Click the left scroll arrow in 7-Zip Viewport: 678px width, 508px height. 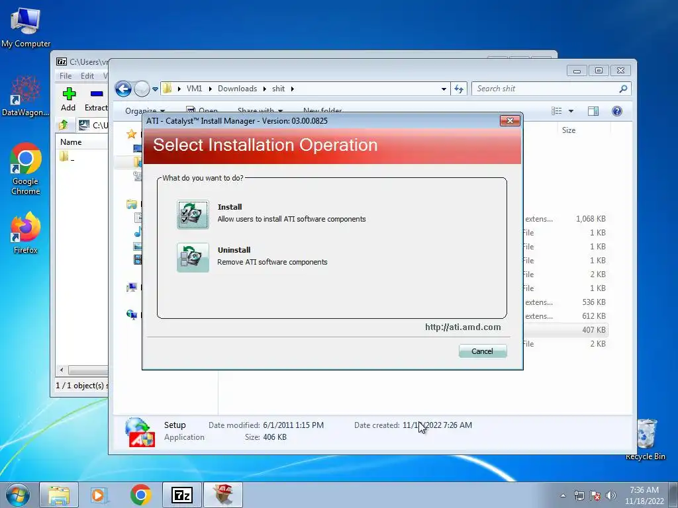(62, 370)
